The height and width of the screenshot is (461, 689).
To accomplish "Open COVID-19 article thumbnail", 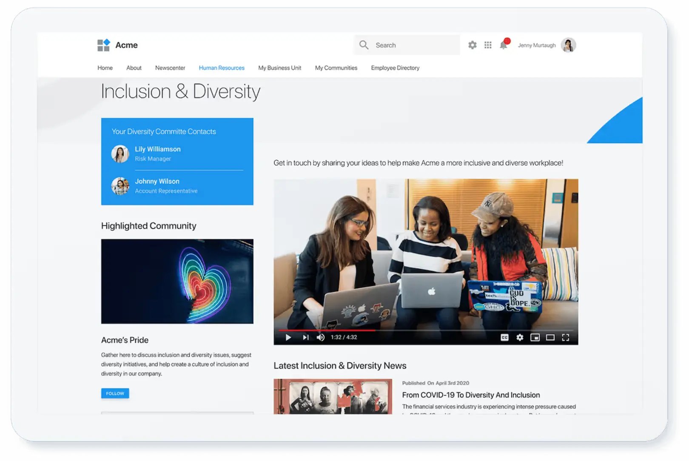I will point(333,397).
